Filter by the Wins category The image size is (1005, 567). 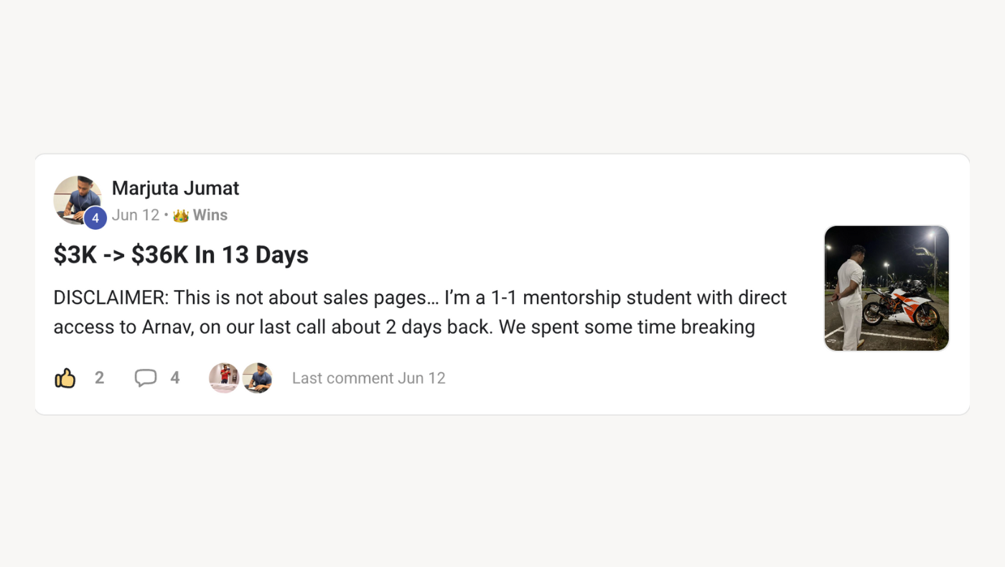coord(210,215)
